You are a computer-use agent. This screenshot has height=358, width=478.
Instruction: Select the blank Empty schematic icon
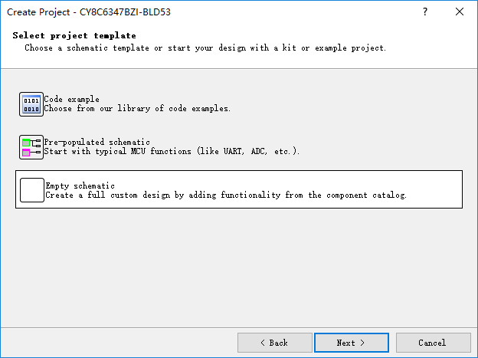tap(32, 190)
